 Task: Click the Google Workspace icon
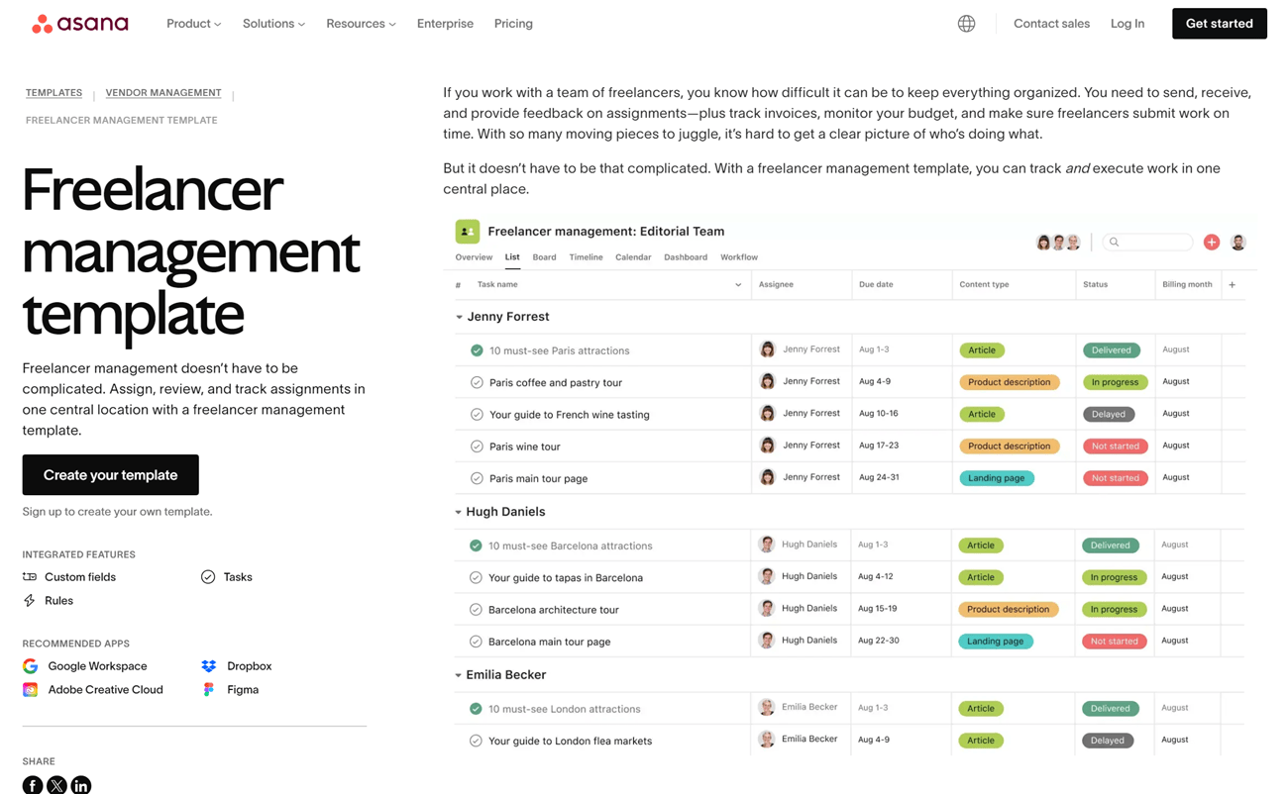tap(31, 666)
